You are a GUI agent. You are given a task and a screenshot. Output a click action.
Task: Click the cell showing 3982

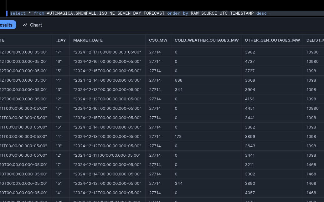tap(250, 52)
